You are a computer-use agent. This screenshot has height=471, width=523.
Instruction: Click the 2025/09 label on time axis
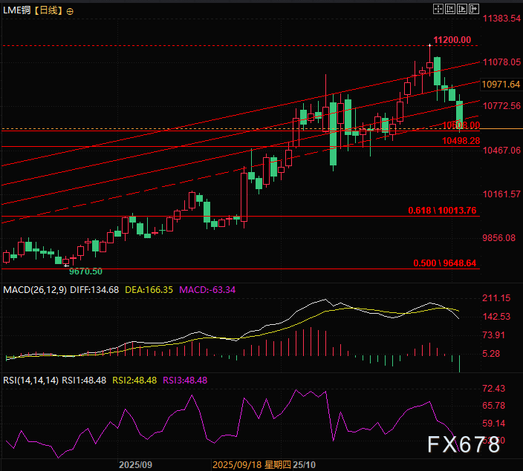click(x=135, y=464)
